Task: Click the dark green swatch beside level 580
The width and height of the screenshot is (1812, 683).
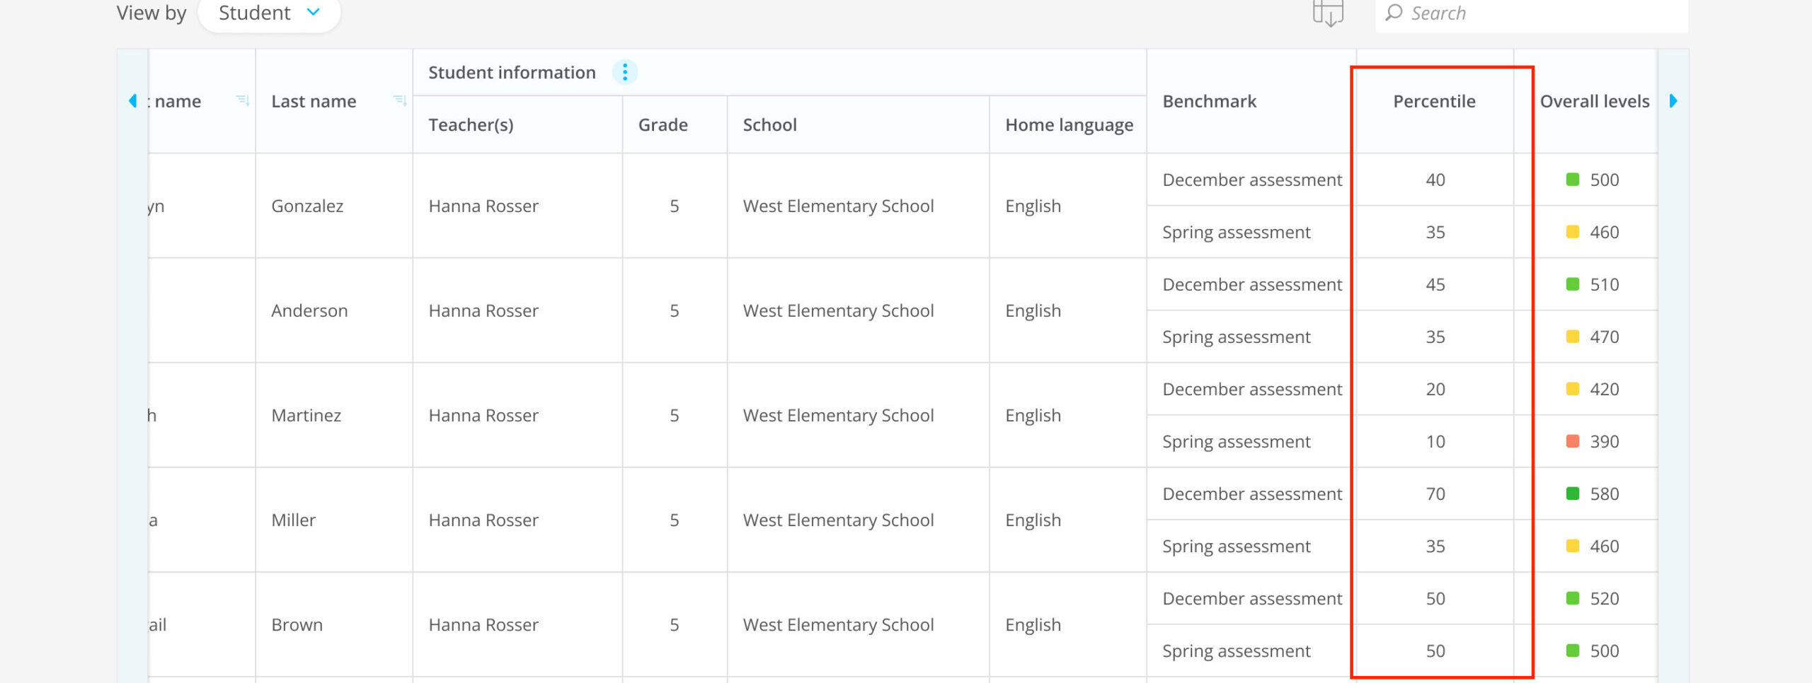Action: pyautogui.click(x=1573, y=494)
